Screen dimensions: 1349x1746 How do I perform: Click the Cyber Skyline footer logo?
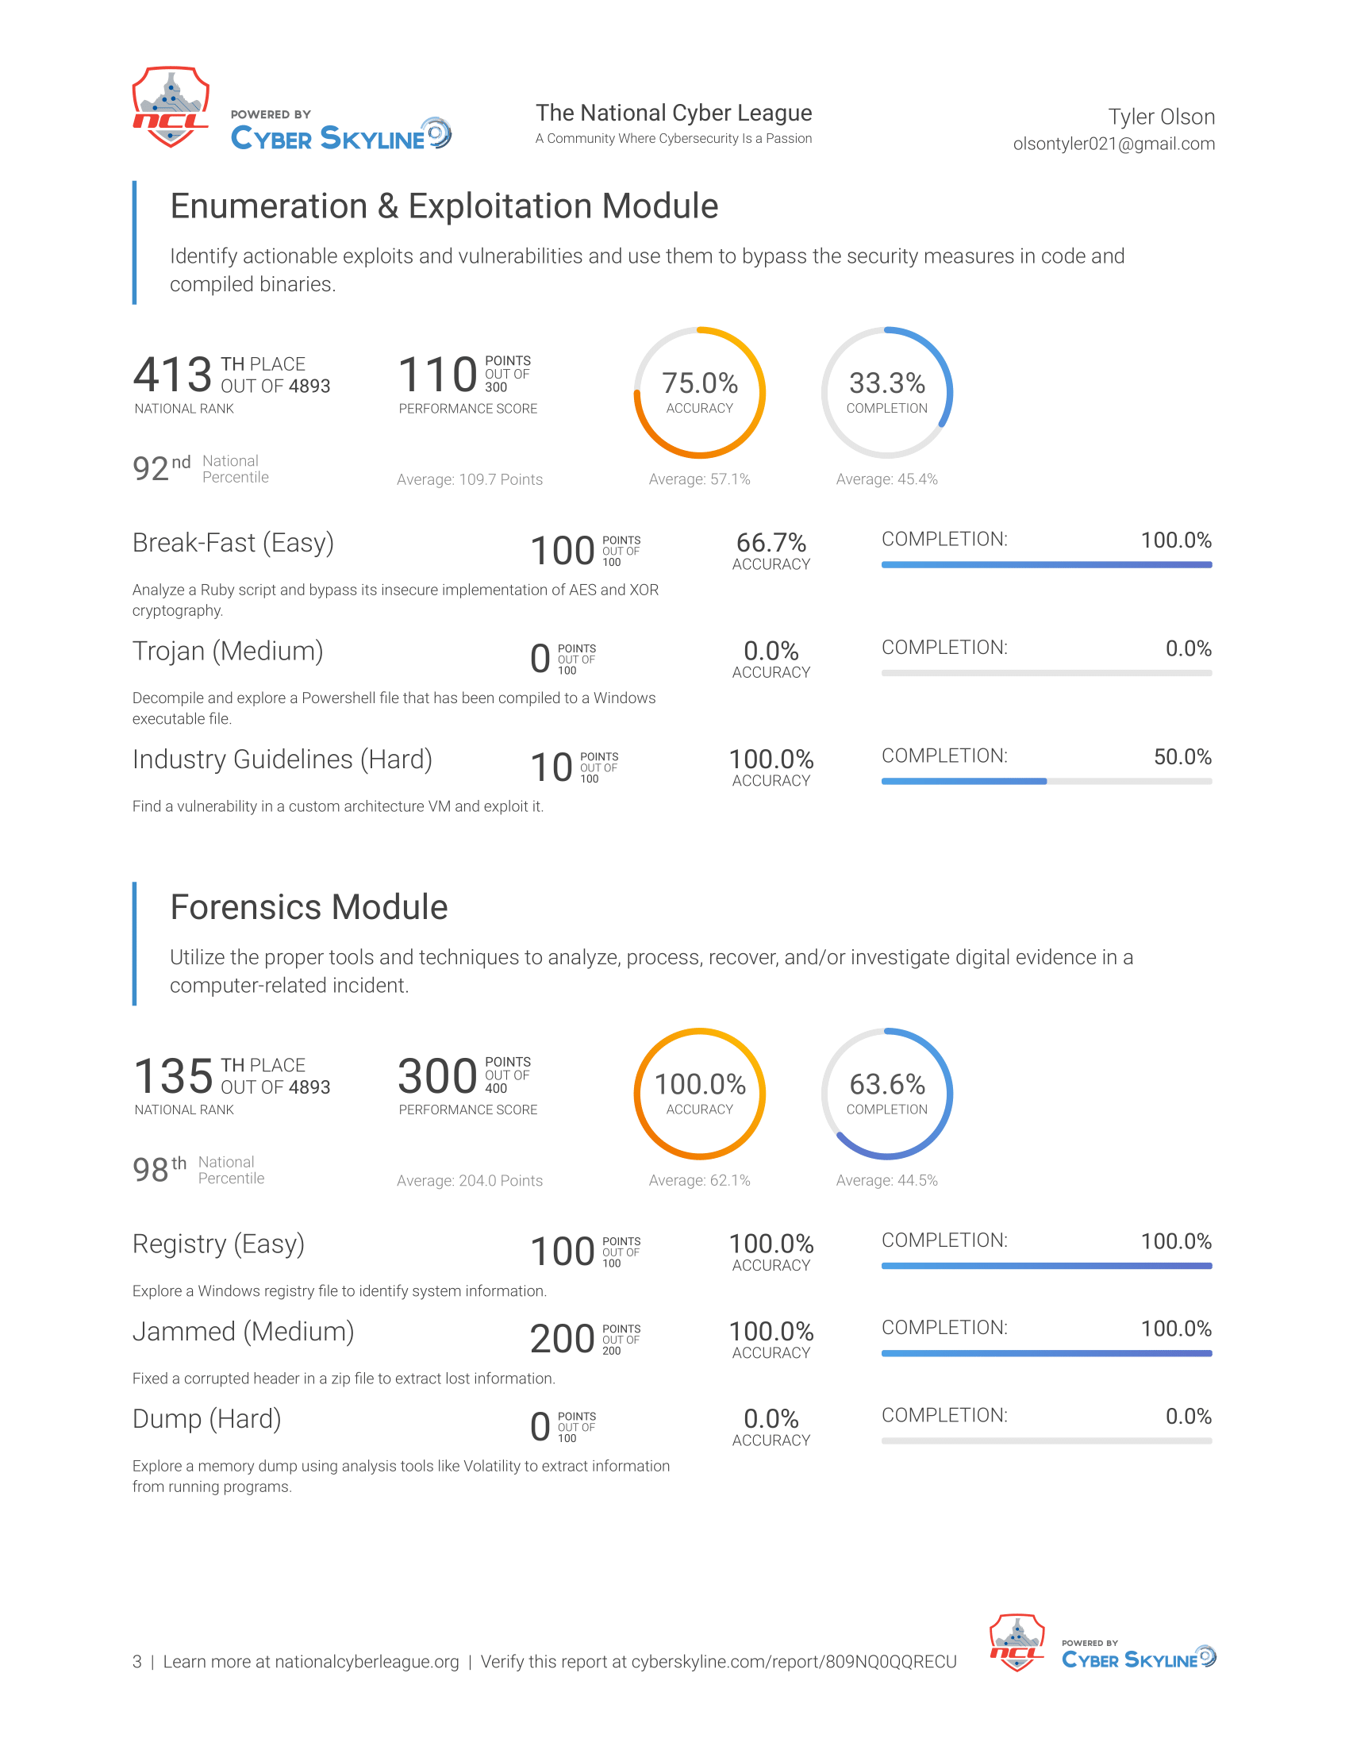click(x=1139, y=1655)
